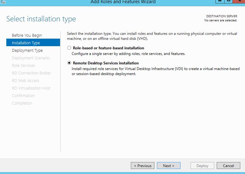The height and width of the screenshot is (174, 245).
Task: Click the 'Select installation type' heading
Action: 41,19
